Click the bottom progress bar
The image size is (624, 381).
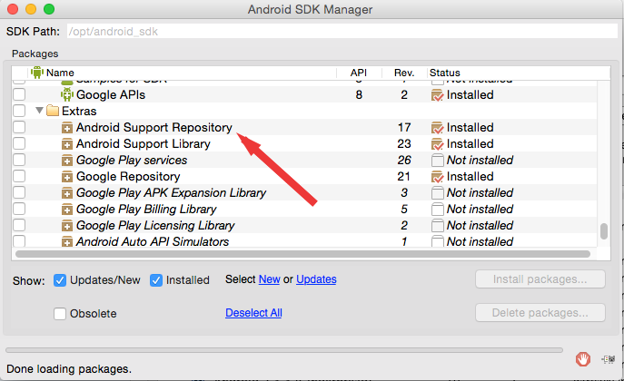pos(284,350)
